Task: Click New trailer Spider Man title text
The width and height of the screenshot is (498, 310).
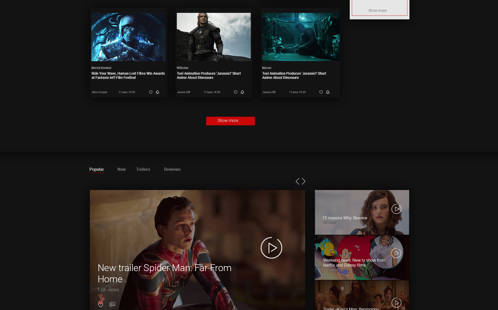Action: pyautogui.click(x=164, y=273)
